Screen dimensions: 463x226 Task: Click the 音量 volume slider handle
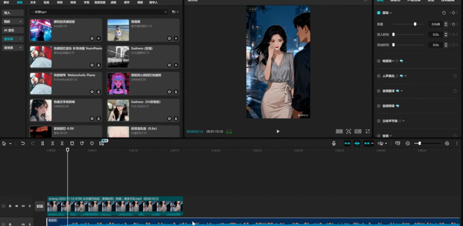[x=415, y=24]
